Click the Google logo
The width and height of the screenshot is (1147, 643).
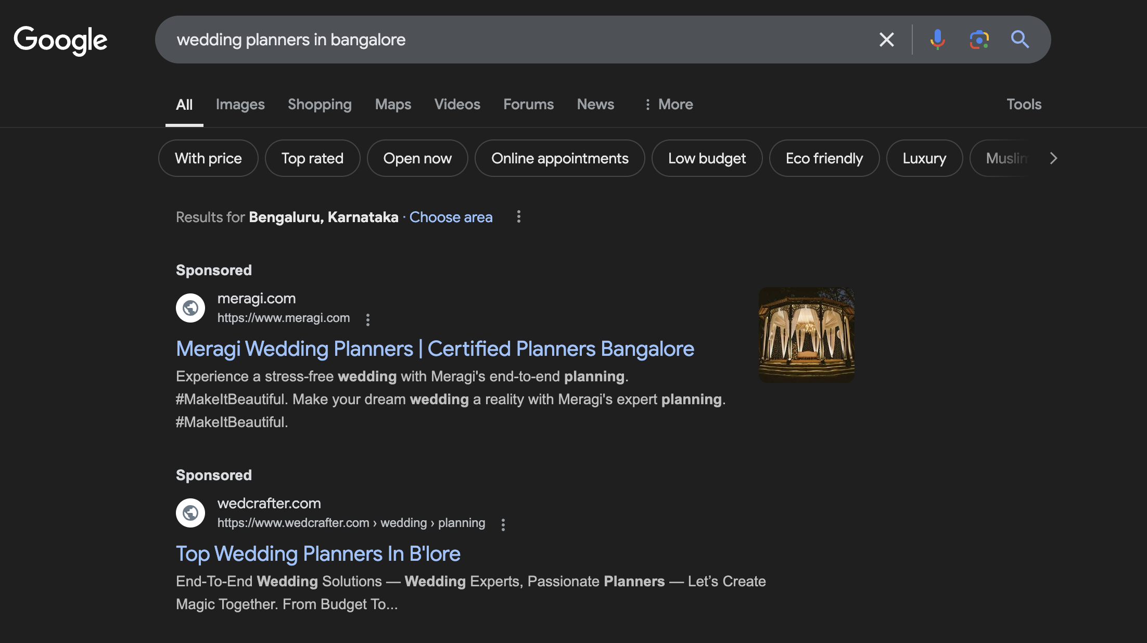[60, 40]
